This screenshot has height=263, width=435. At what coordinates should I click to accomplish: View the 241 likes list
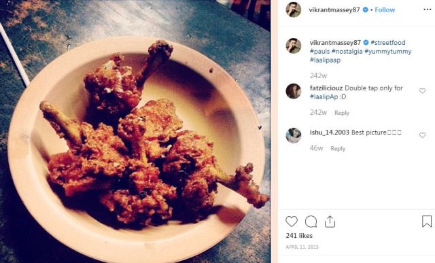[299, 236]
